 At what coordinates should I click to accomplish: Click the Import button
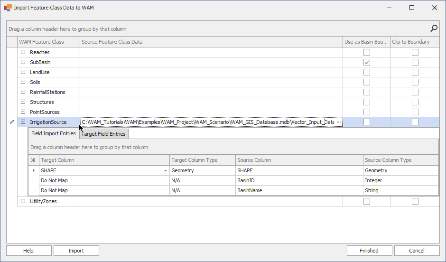(76, 251)
